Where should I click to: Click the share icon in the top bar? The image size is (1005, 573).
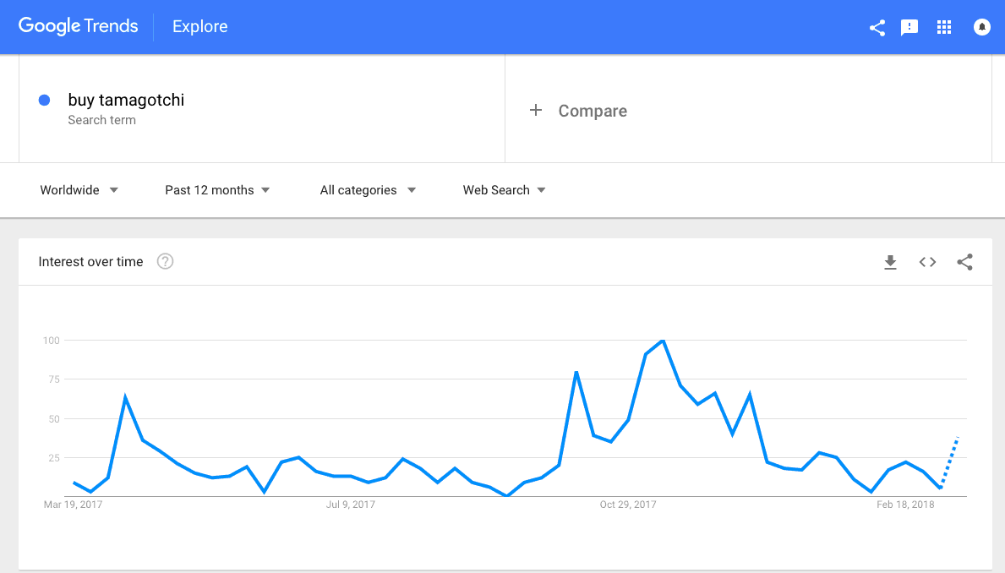[x=877, y=27]
